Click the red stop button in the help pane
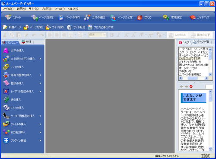 tap(191, 86)
